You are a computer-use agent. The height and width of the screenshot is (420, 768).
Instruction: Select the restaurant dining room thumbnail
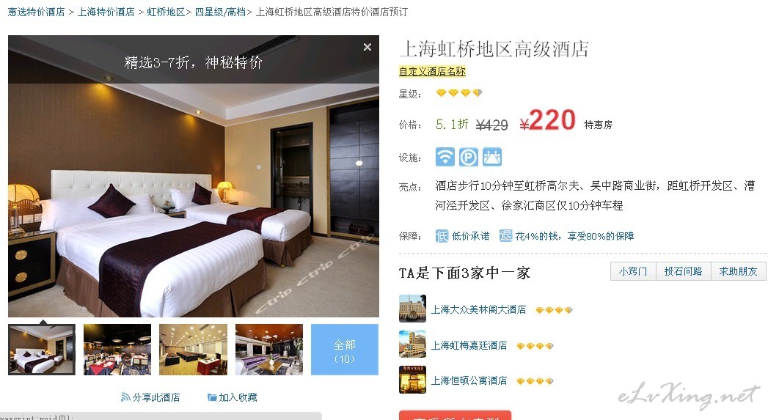117,350
